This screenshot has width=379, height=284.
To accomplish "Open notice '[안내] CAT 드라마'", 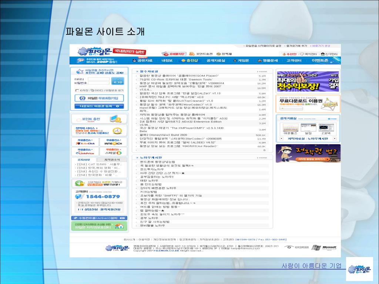I will point(98,164).
